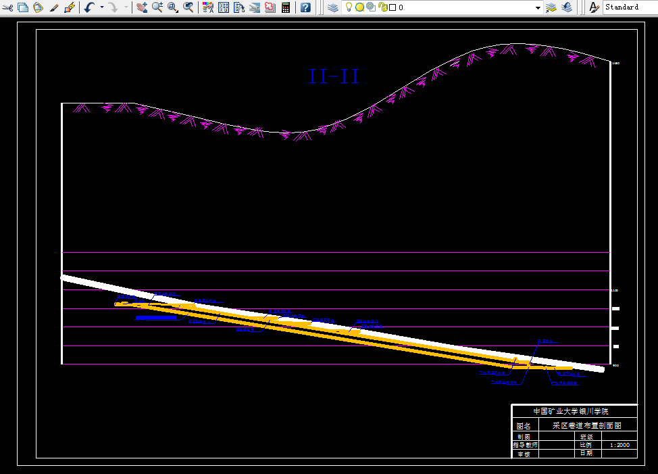
Task: Toggle layer 0 on/off lightbulb
Action: (349, 7)
